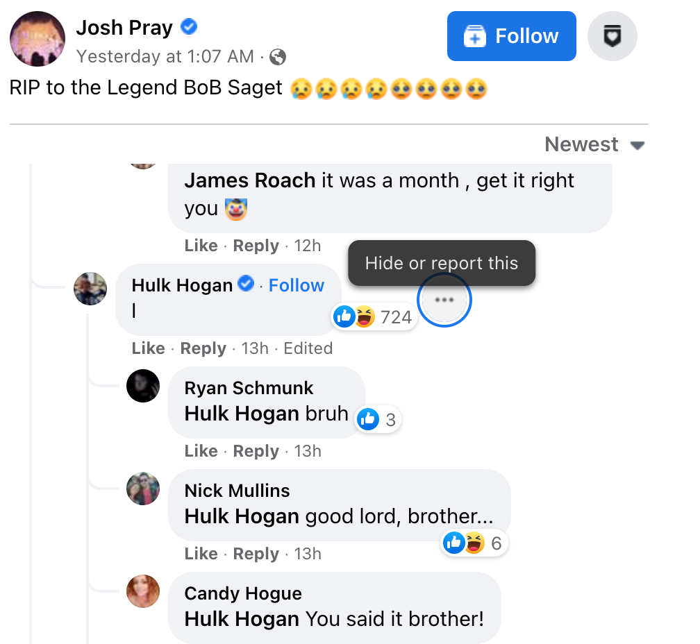Reply to James Roach comment thread

[x=256, y=246]
